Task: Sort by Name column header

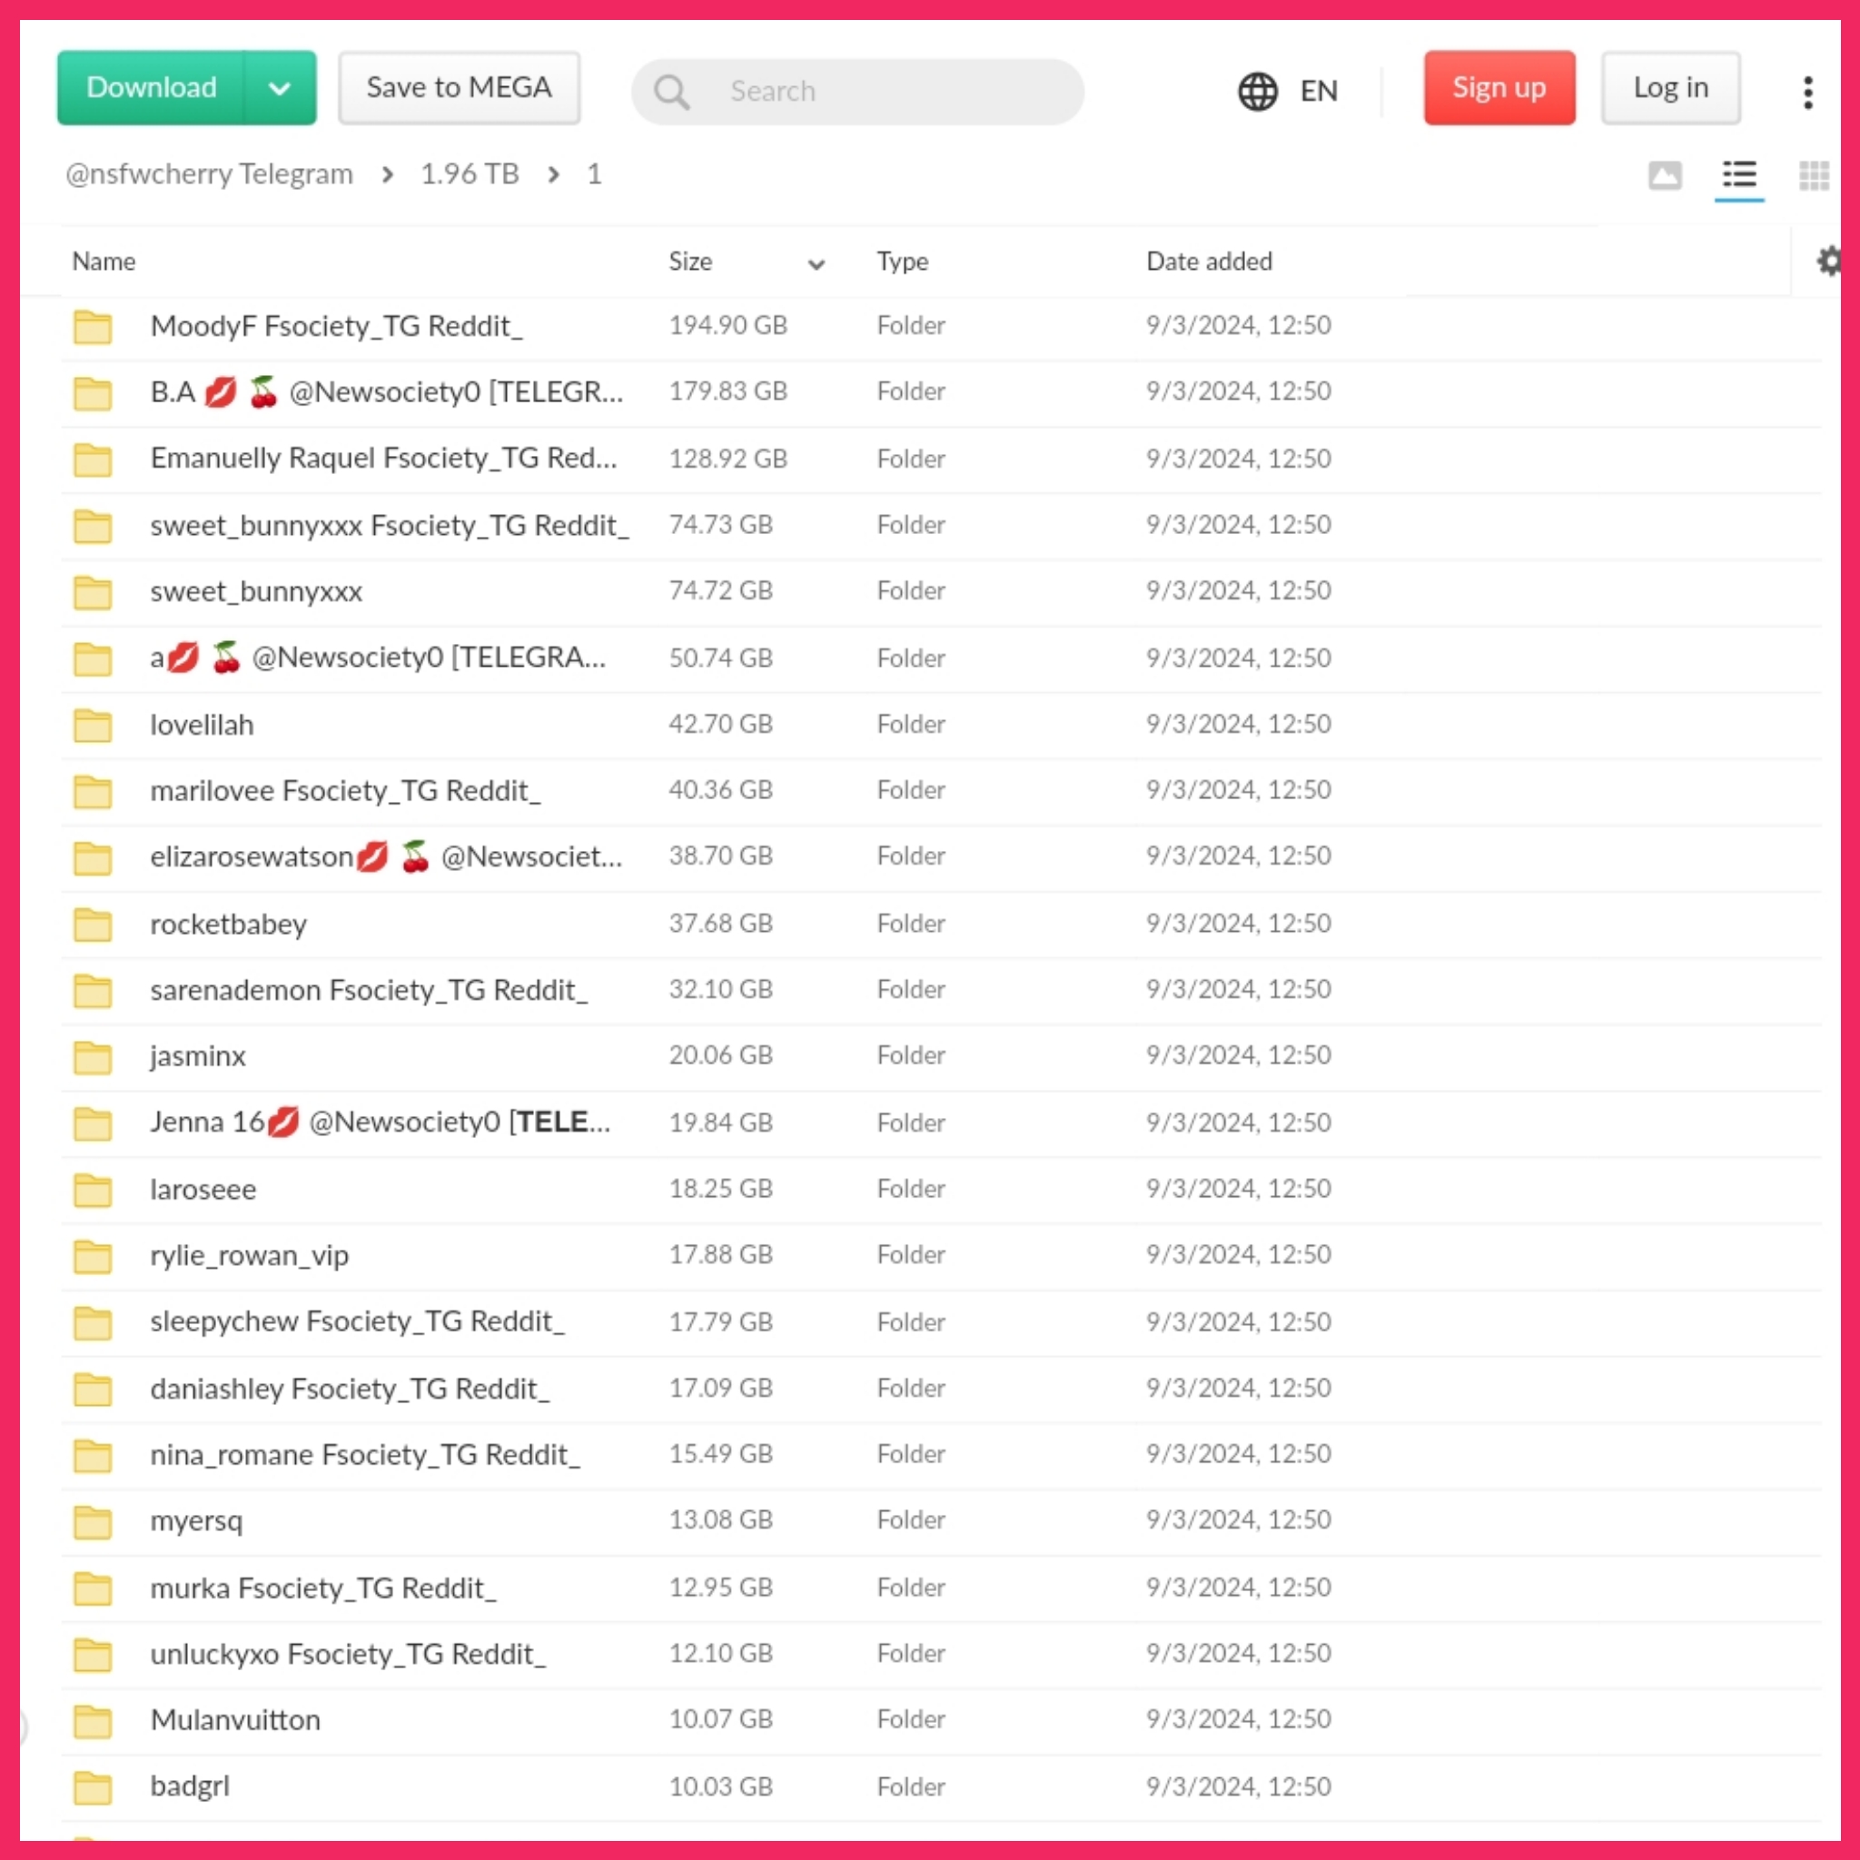Action: (x=104, y=262)
